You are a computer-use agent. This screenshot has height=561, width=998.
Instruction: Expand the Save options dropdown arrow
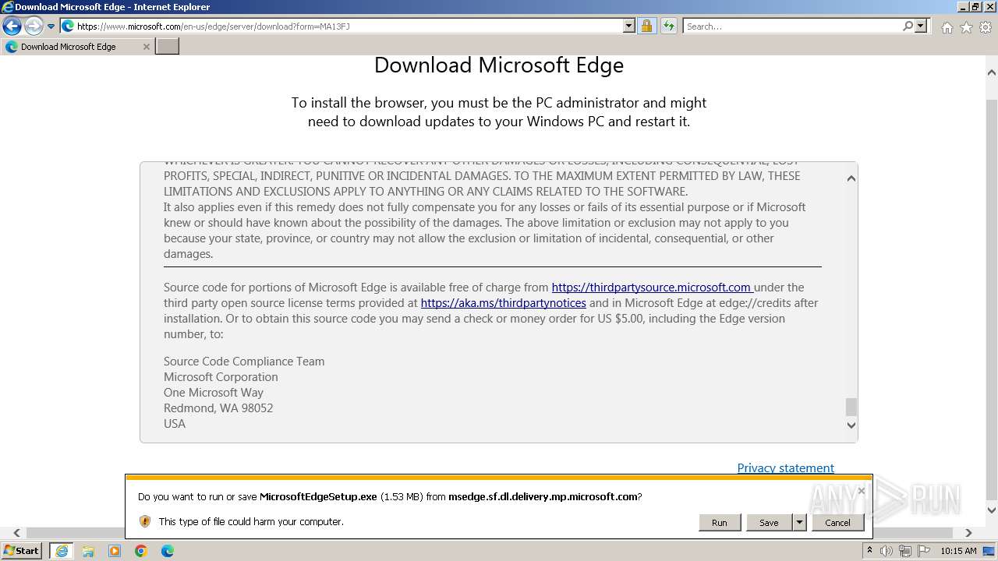tap(799, 522)
